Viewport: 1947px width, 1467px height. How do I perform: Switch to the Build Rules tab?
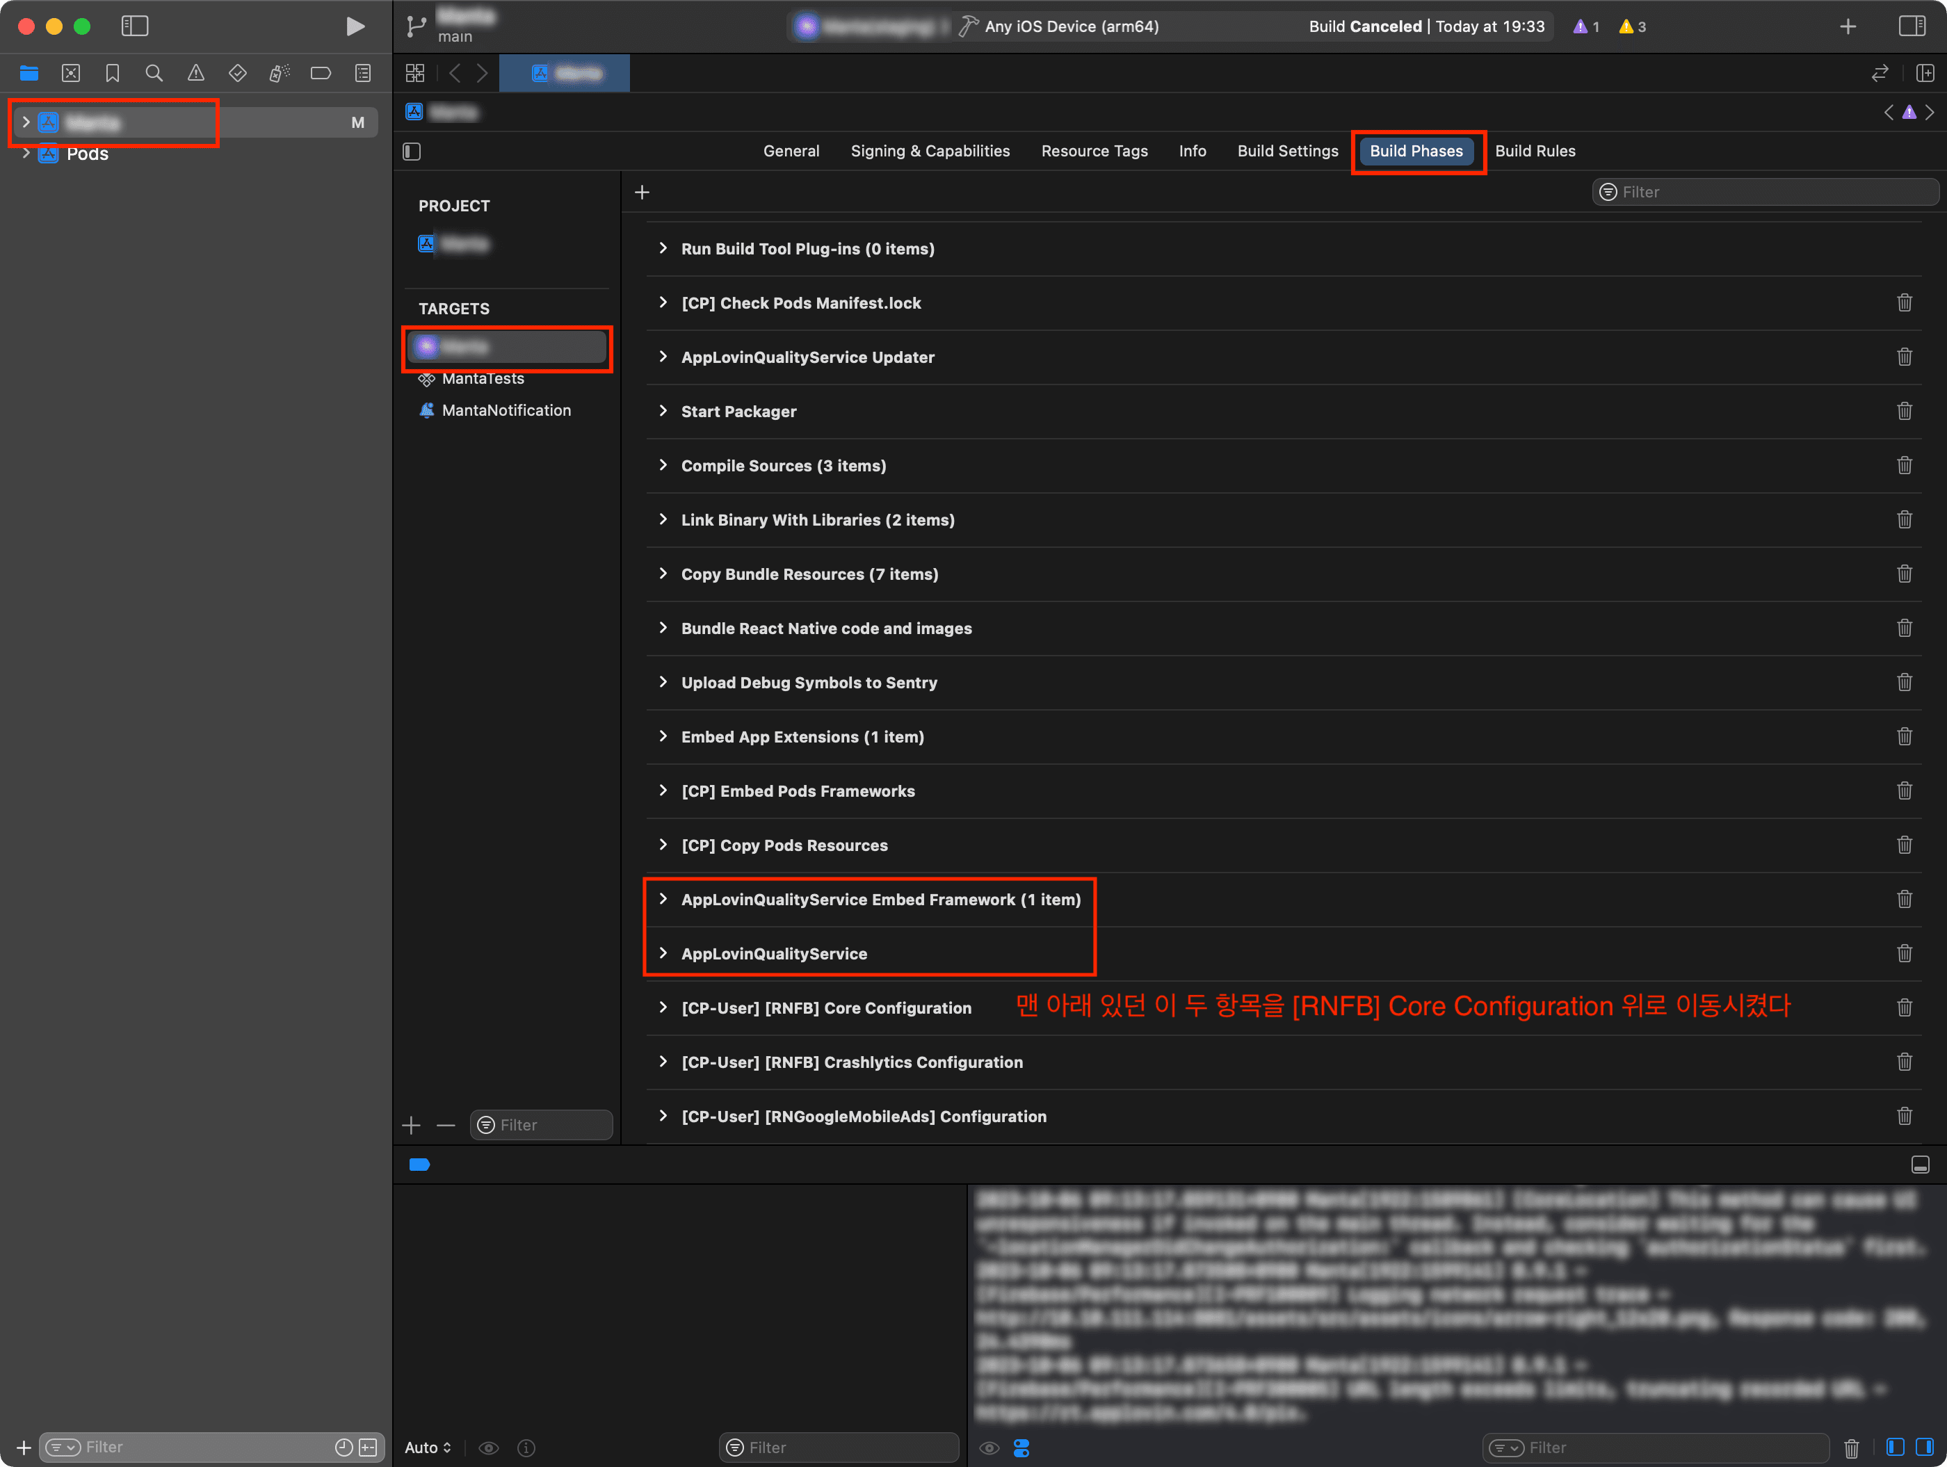point(1534,152)
